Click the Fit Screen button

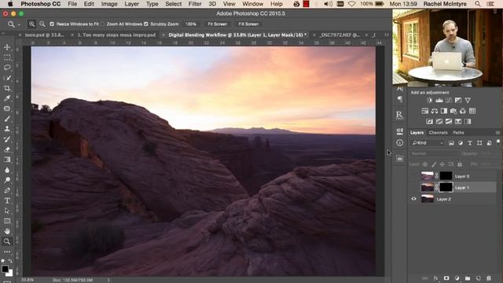(217, 24)
